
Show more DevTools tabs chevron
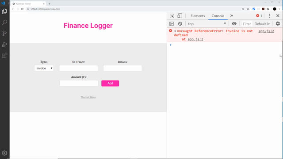point(232,16)
